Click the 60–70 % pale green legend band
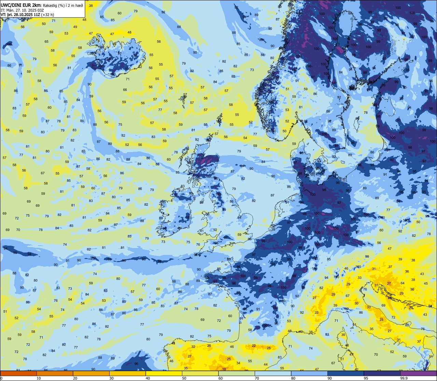437x381 pixels. (237, 373)
